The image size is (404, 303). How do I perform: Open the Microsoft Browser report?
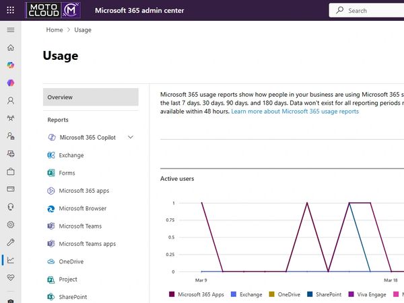(x=82, y=208)
